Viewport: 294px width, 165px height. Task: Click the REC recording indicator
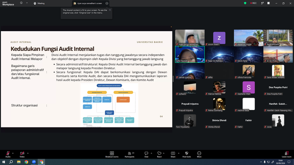click(253, 3)
